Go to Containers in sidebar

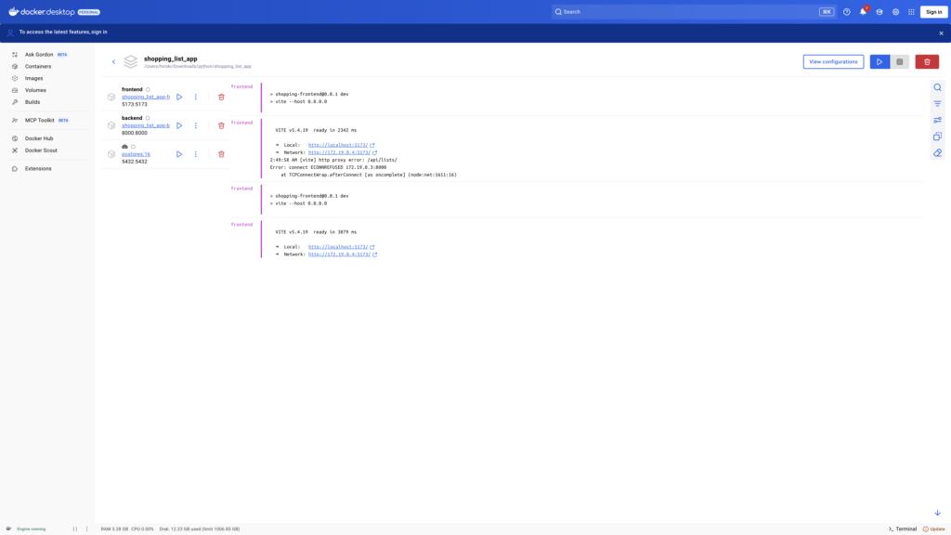coord(37,67)
